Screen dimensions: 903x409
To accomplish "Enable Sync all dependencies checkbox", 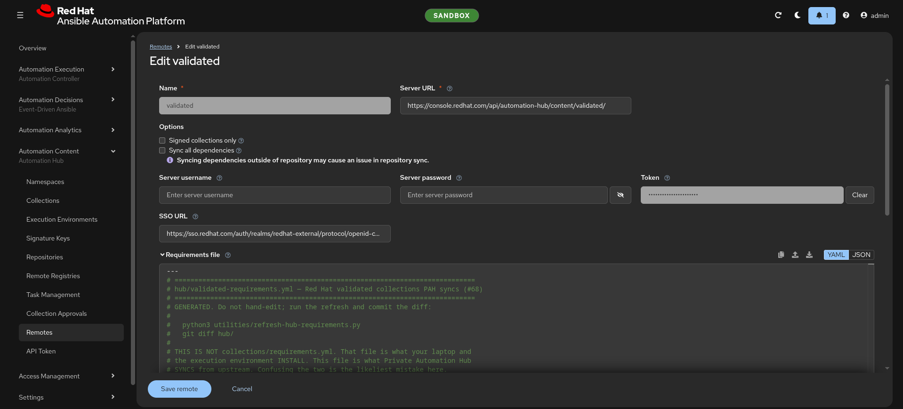I will 162,150.
